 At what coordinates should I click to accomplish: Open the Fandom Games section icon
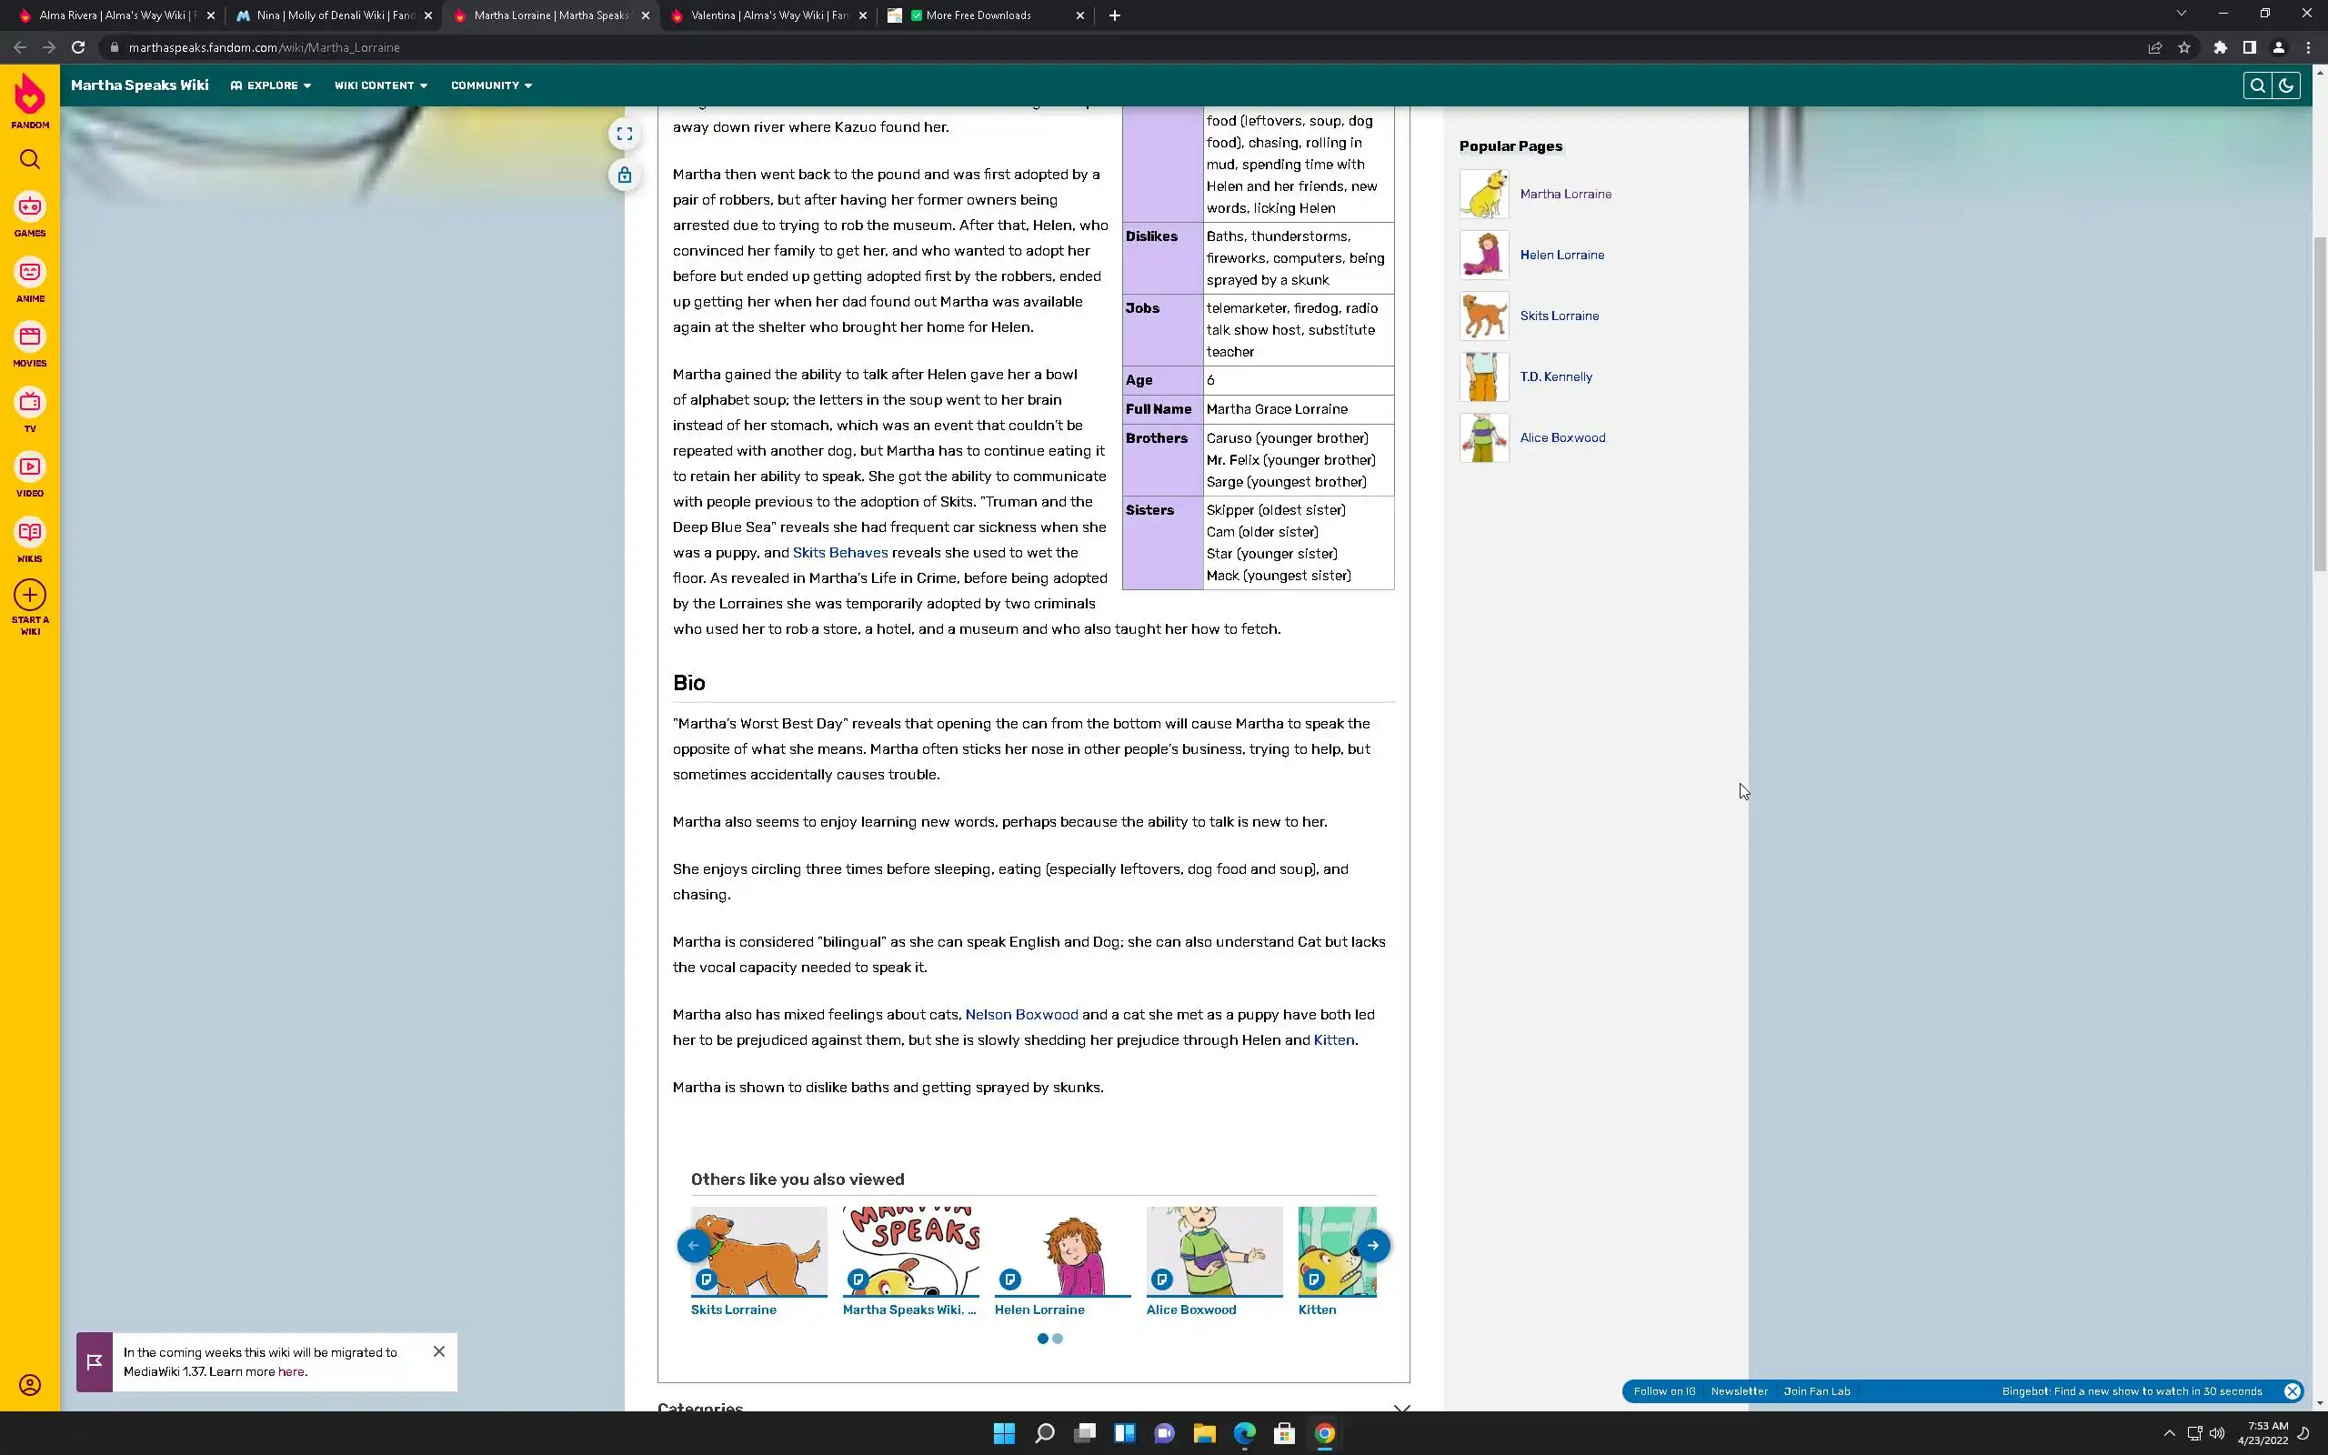(30, 208)
